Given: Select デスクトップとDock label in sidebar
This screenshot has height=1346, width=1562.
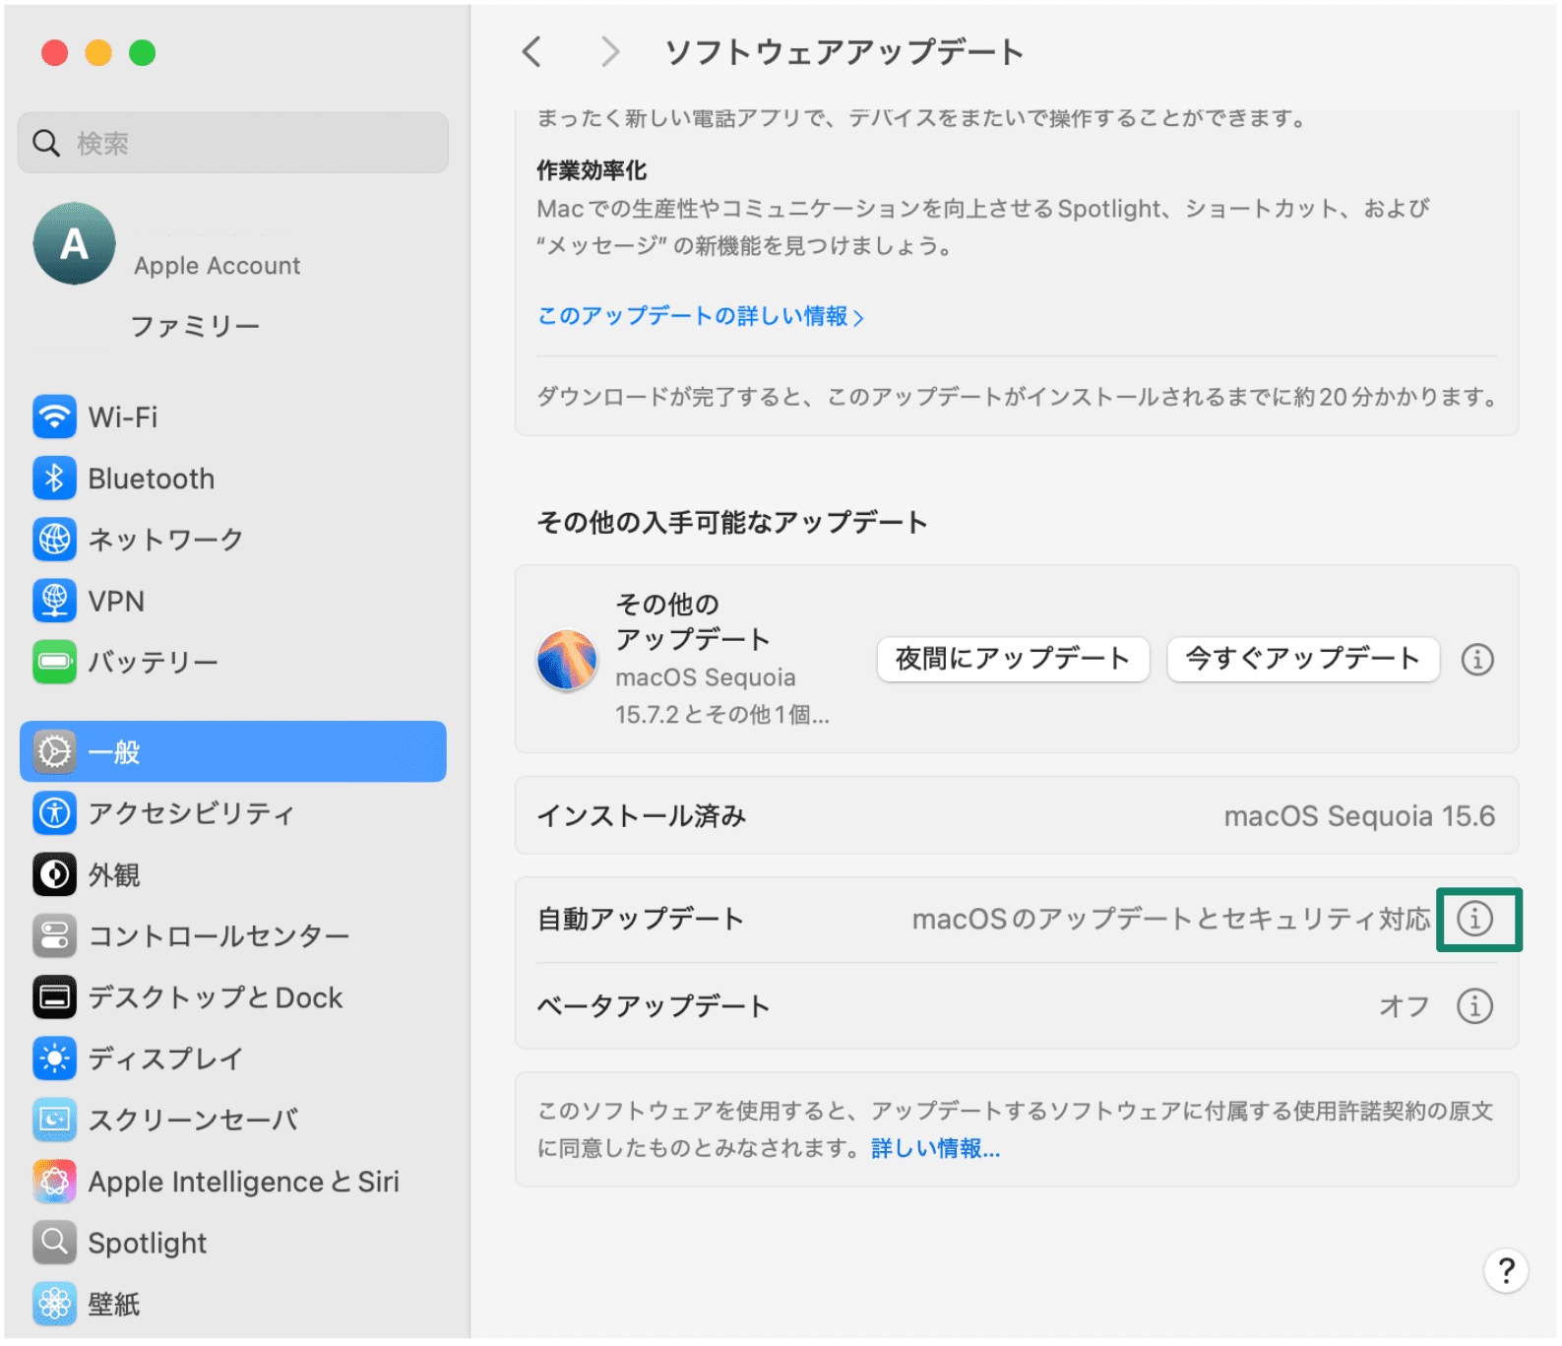Looking at the screenshot, I should click(x=216, y=997).
